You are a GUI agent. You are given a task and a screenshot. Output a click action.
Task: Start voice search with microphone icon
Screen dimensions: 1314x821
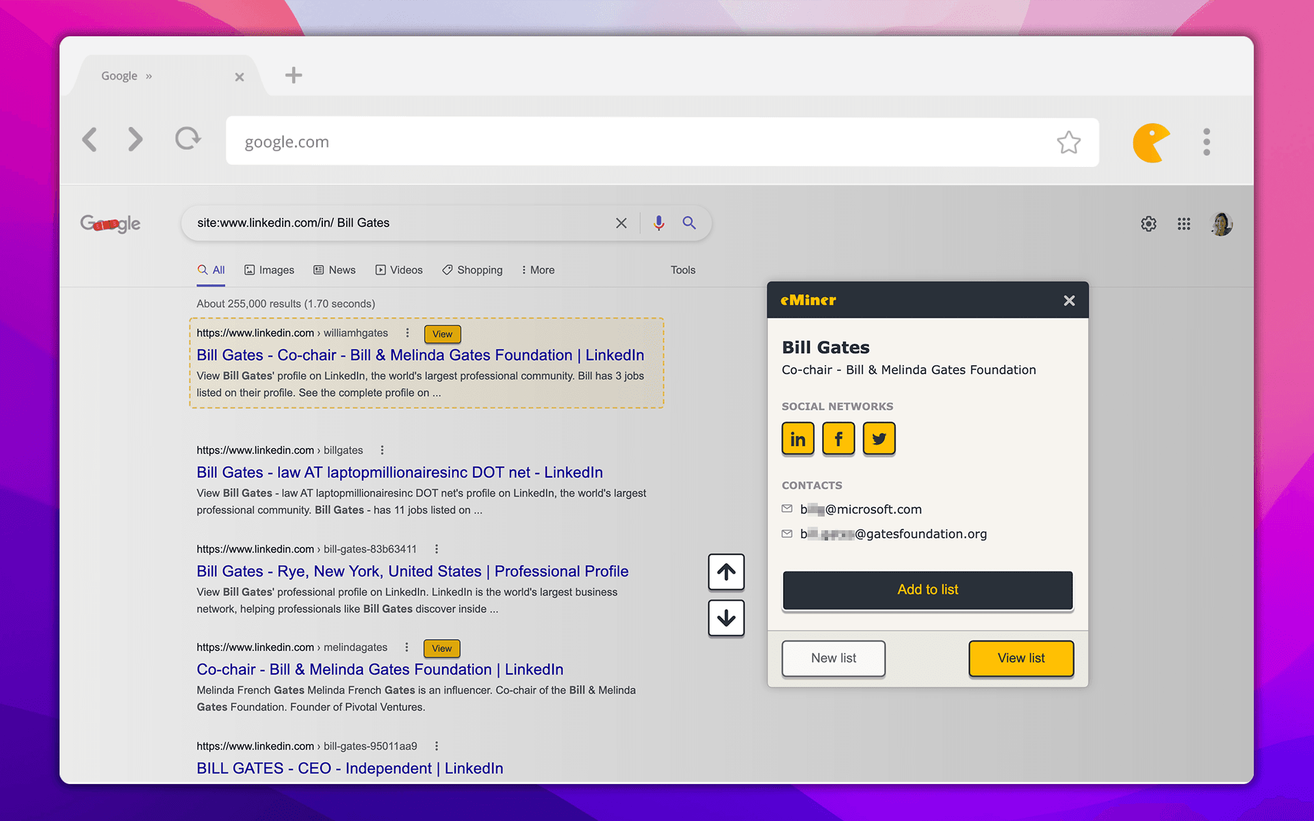[658, 223]
